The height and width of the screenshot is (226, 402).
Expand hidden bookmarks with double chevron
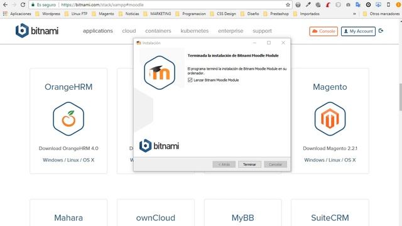tap(354, 14)
